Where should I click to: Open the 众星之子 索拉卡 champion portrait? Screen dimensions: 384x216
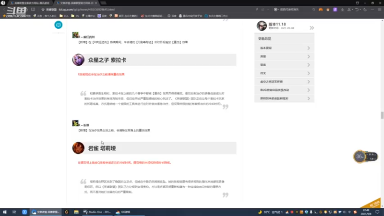click(78, 60)
